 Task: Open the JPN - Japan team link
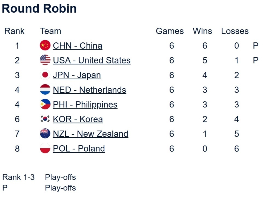(77, 75)
